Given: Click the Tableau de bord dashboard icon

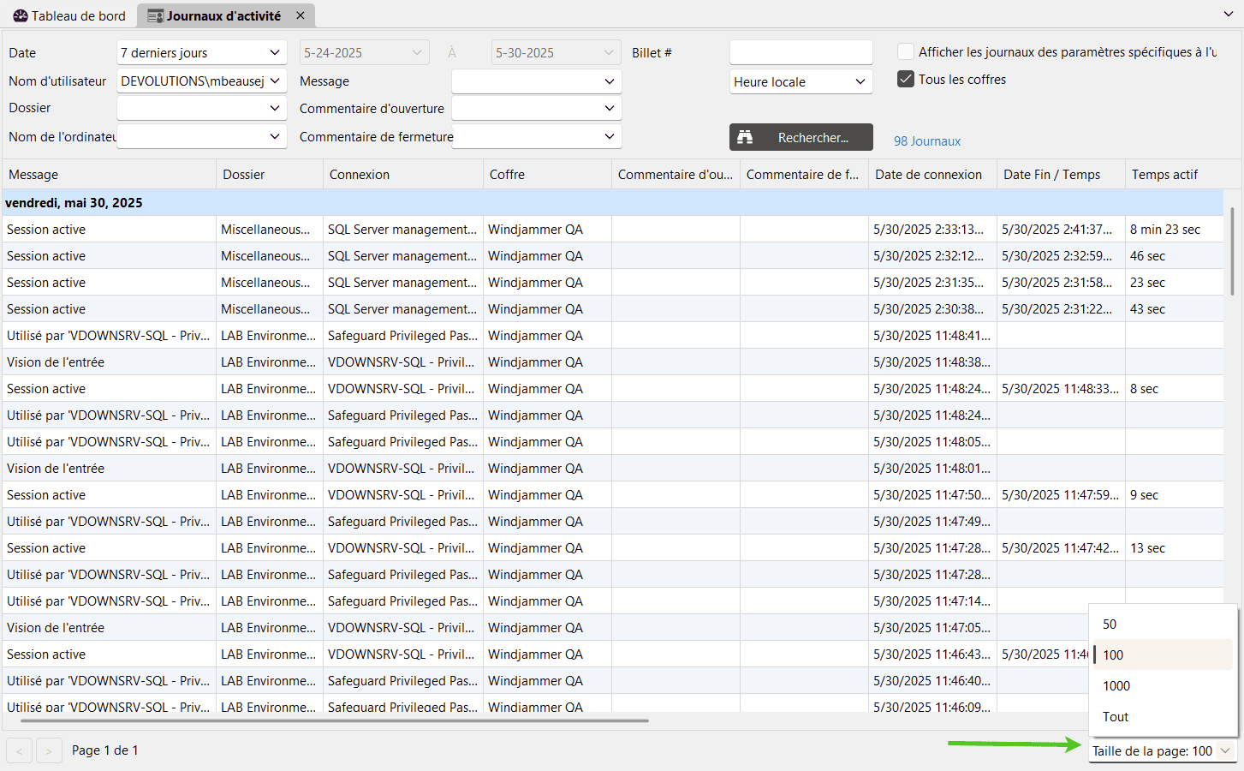Looking at the screenshot, I should 21,15.
